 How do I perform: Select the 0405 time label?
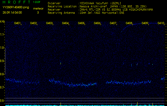(81, 23)
